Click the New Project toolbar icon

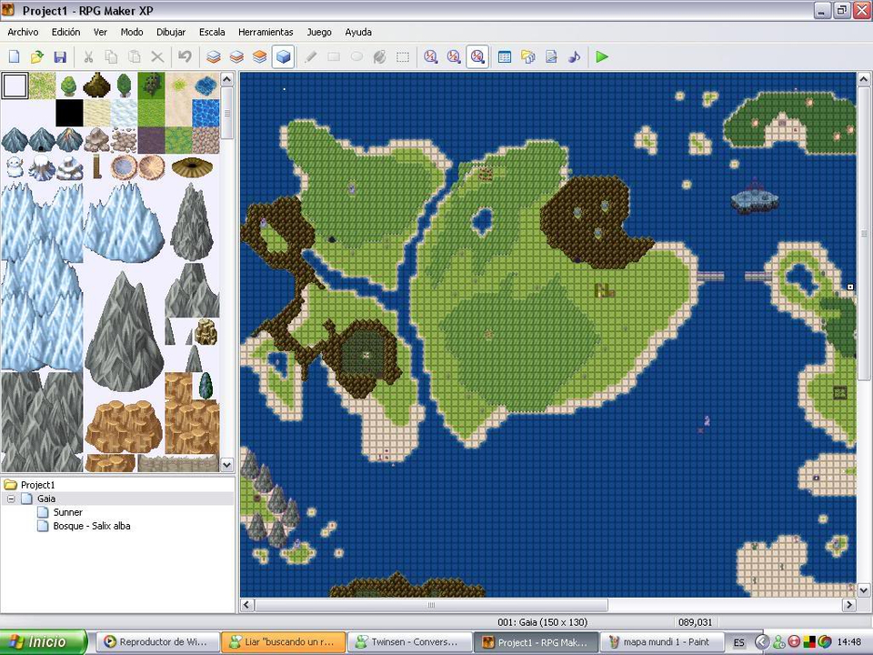[x=14, y=56]
